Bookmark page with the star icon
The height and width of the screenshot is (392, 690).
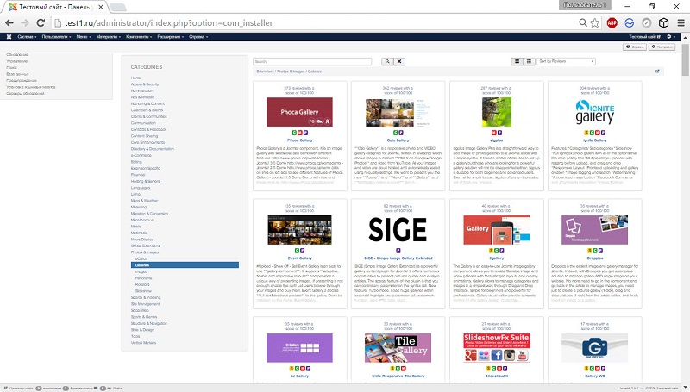595,23
